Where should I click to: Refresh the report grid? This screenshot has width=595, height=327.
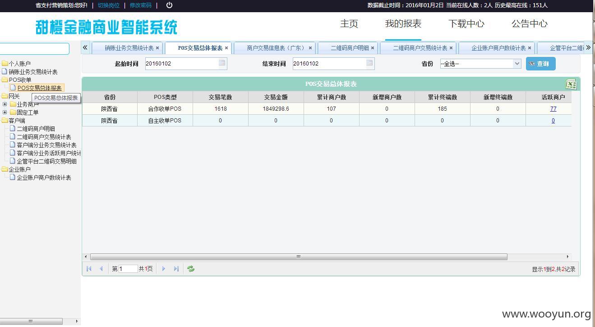pos(191,269)
